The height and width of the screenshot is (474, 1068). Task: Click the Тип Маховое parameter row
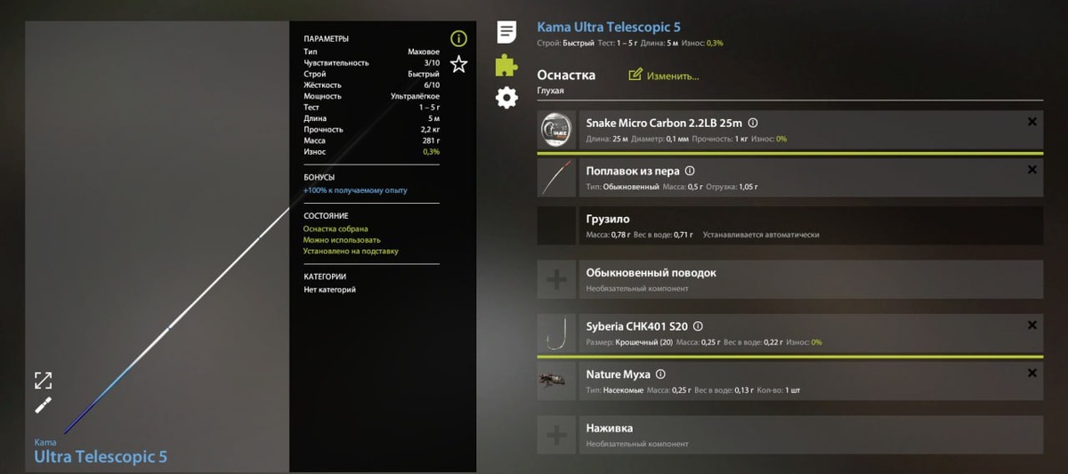pos(371,52)
